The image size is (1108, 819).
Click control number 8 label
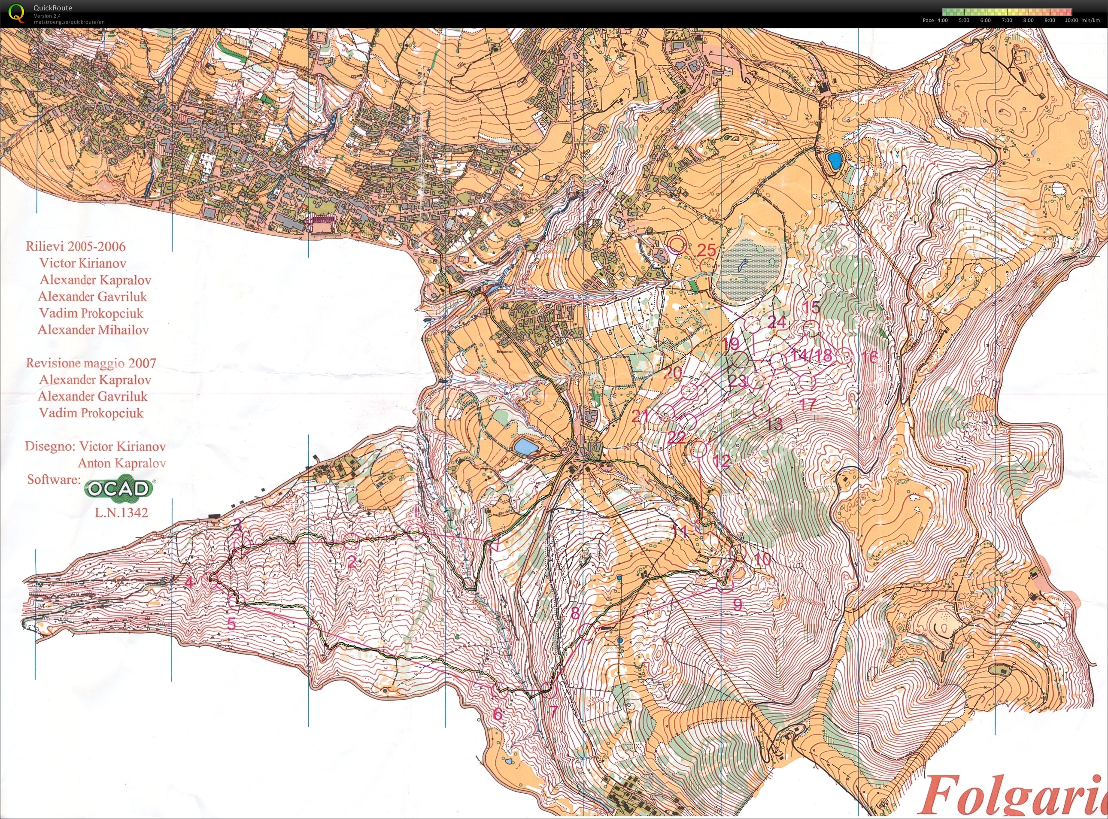tap(575, 613)
